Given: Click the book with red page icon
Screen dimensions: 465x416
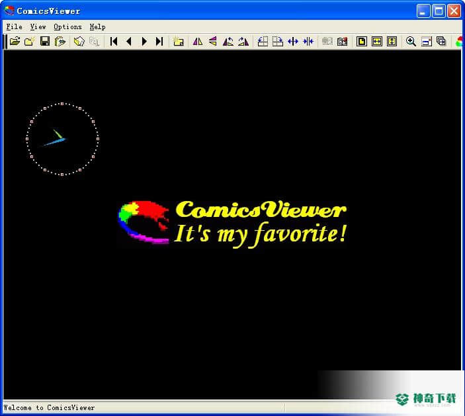Looking at the screenshot, I should [x=342, y=41].
